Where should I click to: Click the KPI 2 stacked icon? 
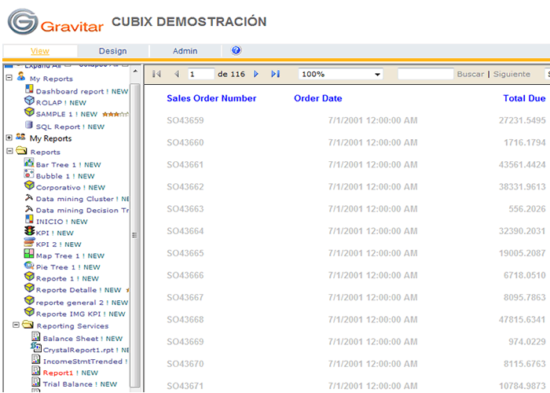29,242
